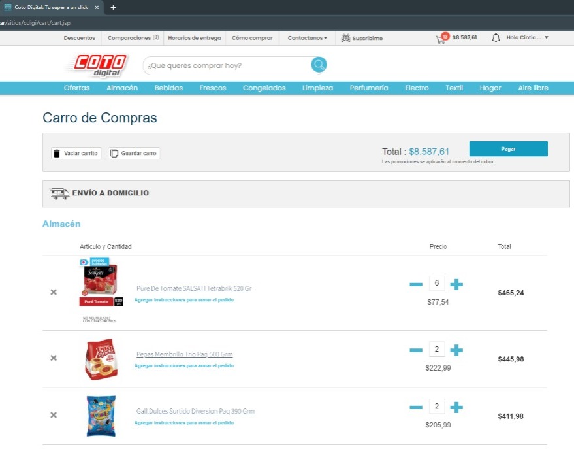Open the Electro category
The height and width of the screenshot is (449, 574).
pos(417,88)
